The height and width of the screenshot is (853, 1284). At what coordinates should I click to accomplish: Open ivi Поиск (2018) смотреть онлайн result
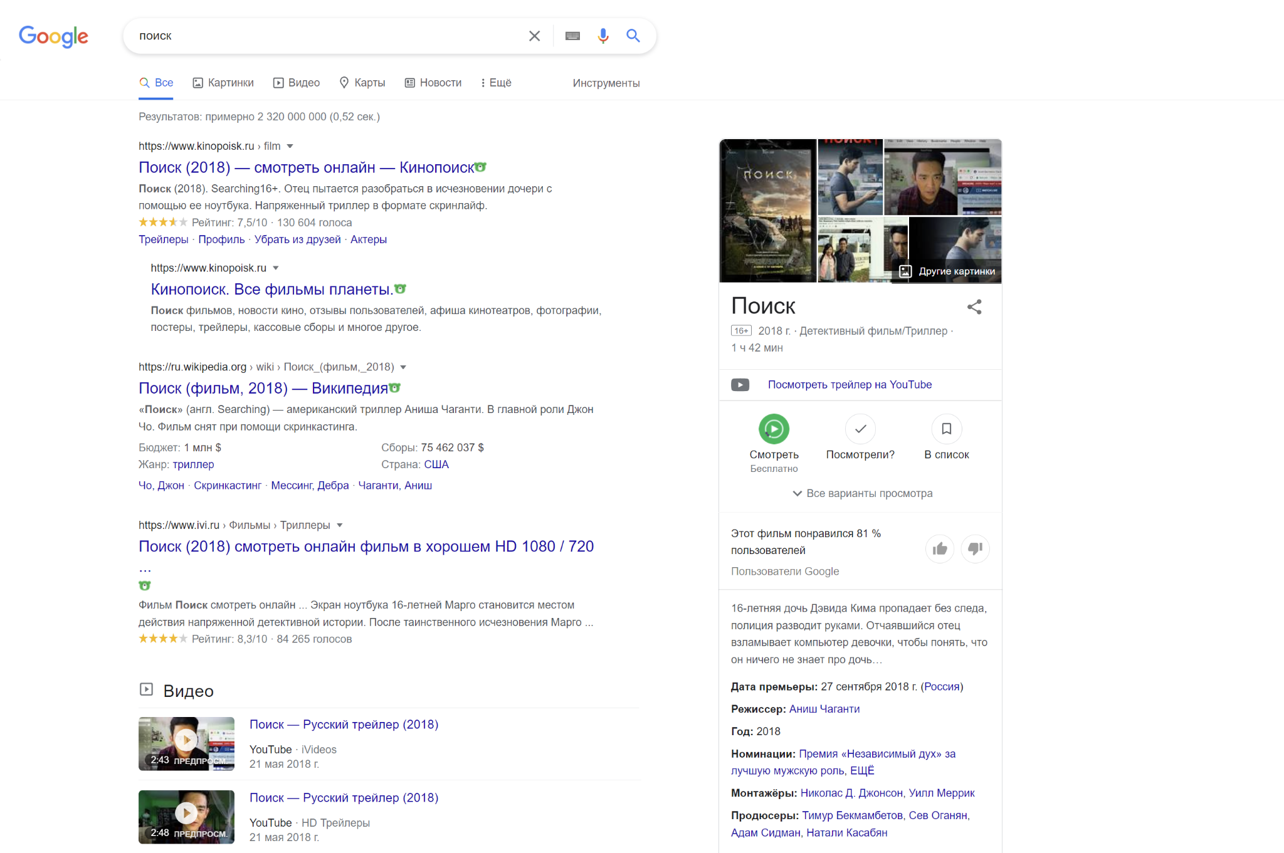click(366, 547)
